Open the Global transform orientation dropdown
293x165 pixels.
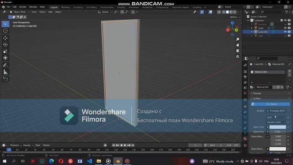105,12
